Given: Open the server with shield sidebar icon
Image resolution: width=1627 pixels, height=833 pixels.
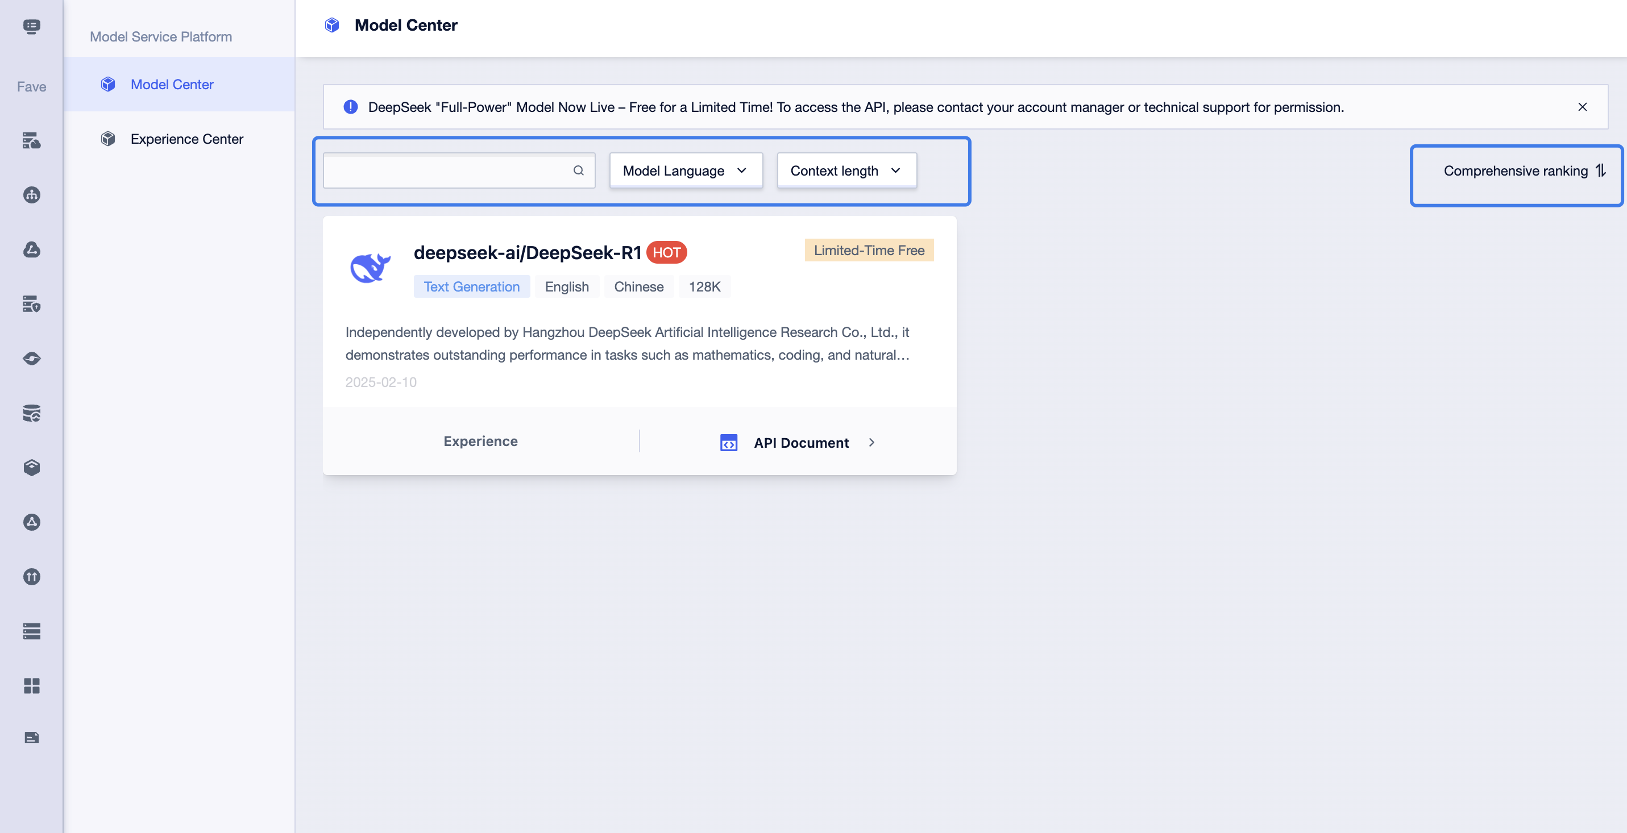Looking at the screenshot, I should click(x=32, y=304).
